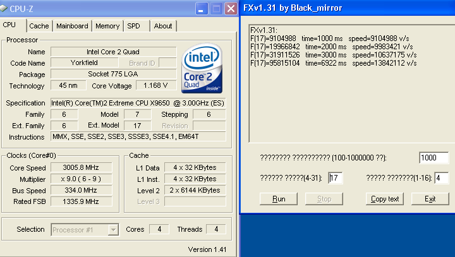
Task: Click the Copy text button
Action: click(385, 199)
